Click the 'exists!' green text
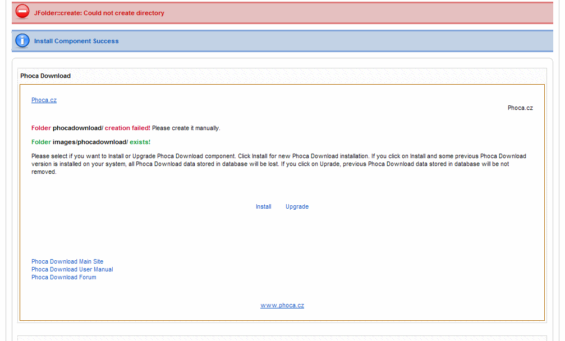This screenshot has height=341, width=565. point(140,142)
